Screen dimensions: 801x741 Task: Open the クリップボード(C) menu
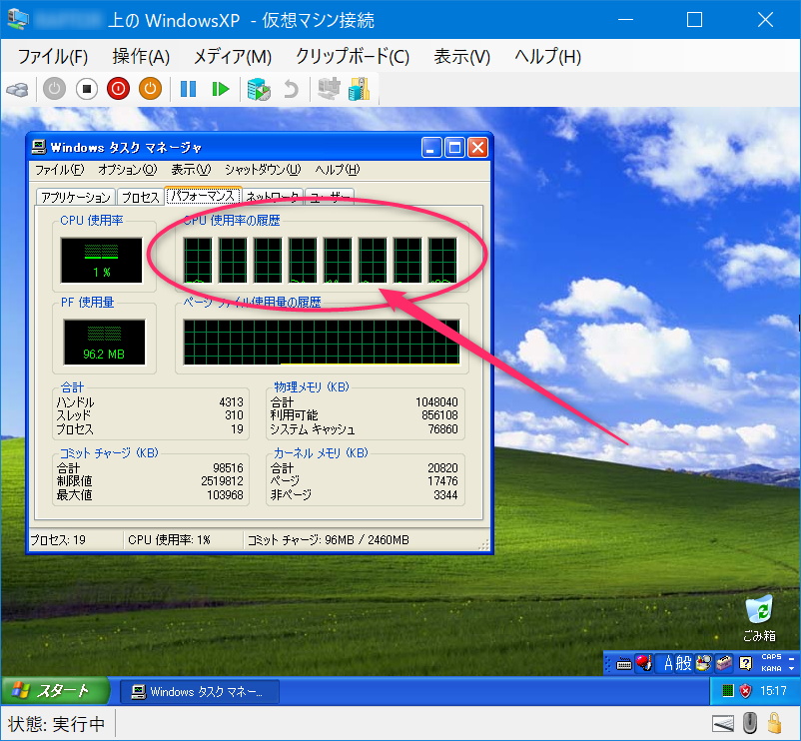[x=353, y=56]
